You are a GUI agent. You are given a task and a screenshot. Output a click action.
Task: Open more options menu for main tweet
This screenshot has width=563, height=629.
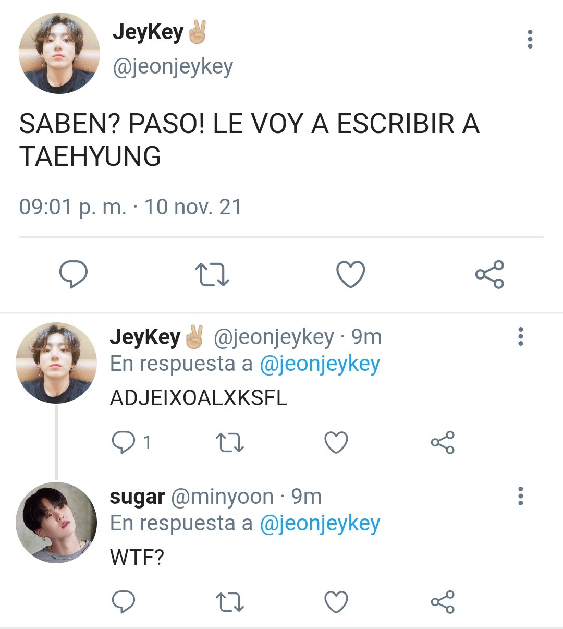pyautogui.click(x=530, y=39)
